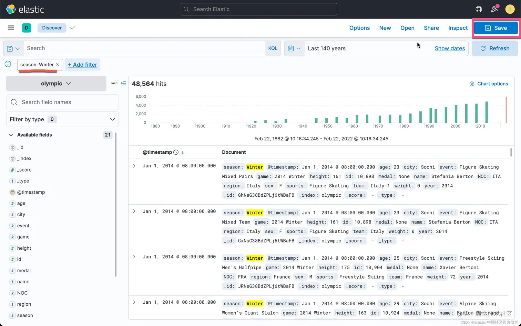521x326 pixels.
Task: Select the _score field
Action: [24, 170]
